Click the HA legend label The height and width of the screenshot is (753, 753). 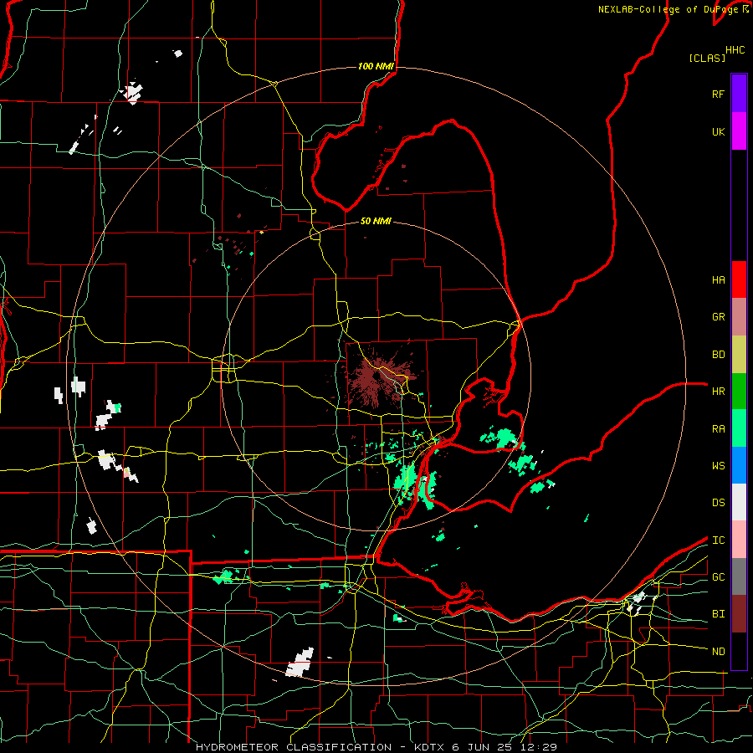click(x=718, y=280)
